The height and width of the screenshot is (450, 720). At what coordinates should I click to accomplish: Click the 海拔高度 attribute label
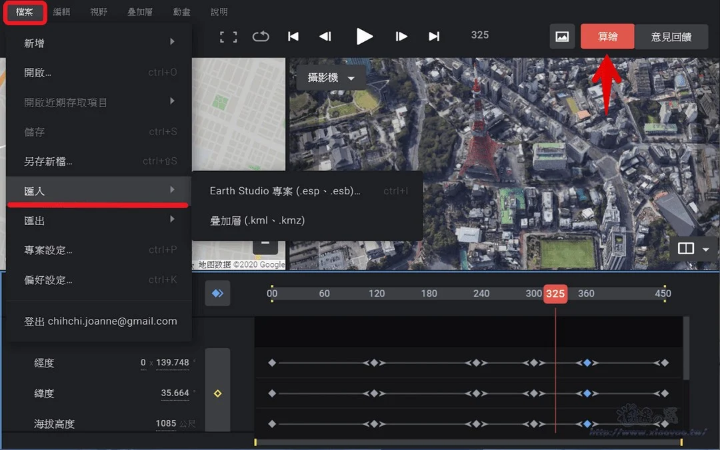tap(54, 424)
